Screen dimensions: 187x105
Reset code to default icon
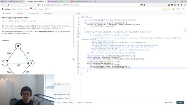pos(178,13)
